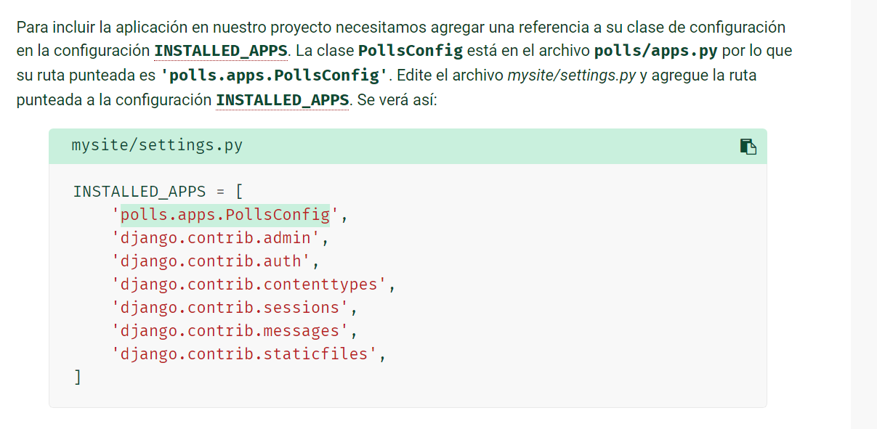Click the 'django.contrib.messages' code line
The height and width of the screenshot is (429, 877).
pyautogui.click(x=235, y=331)
